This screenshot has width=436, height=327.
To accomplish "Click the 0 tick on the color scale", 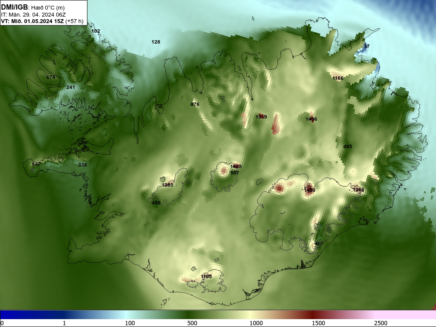I will pyautogui.click(x=2, y=323).
